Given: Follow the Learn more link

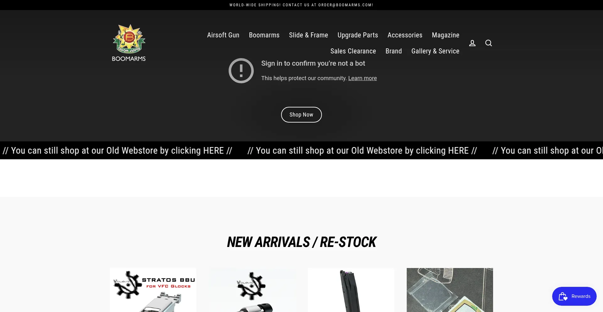Looking at the screenshot, I should tap(362, 78).
